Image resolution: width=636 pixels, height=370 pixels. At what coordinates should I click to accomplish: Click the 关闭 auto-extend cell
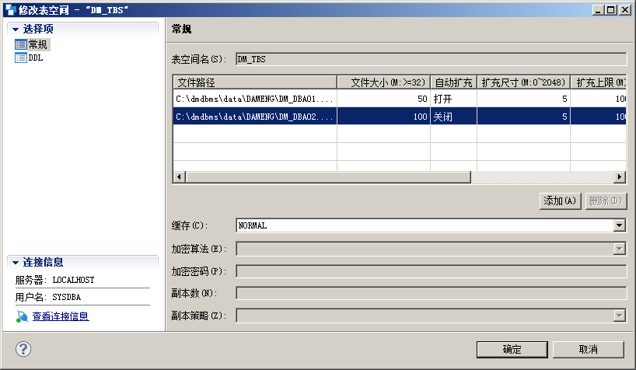coord(453,117)
